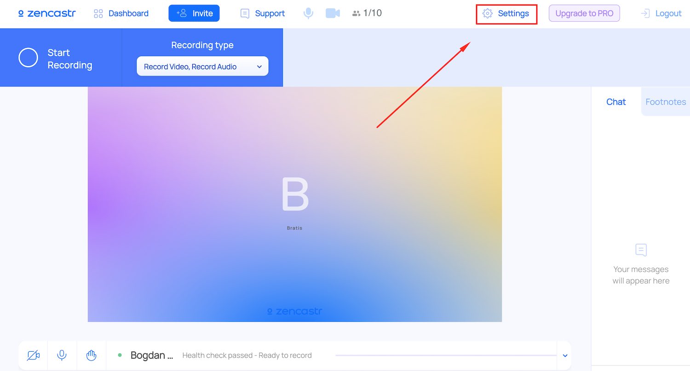Screen dimensions: 690x371
Task: Click the 1/10 participants counter
Action: [x=367, y=13]
